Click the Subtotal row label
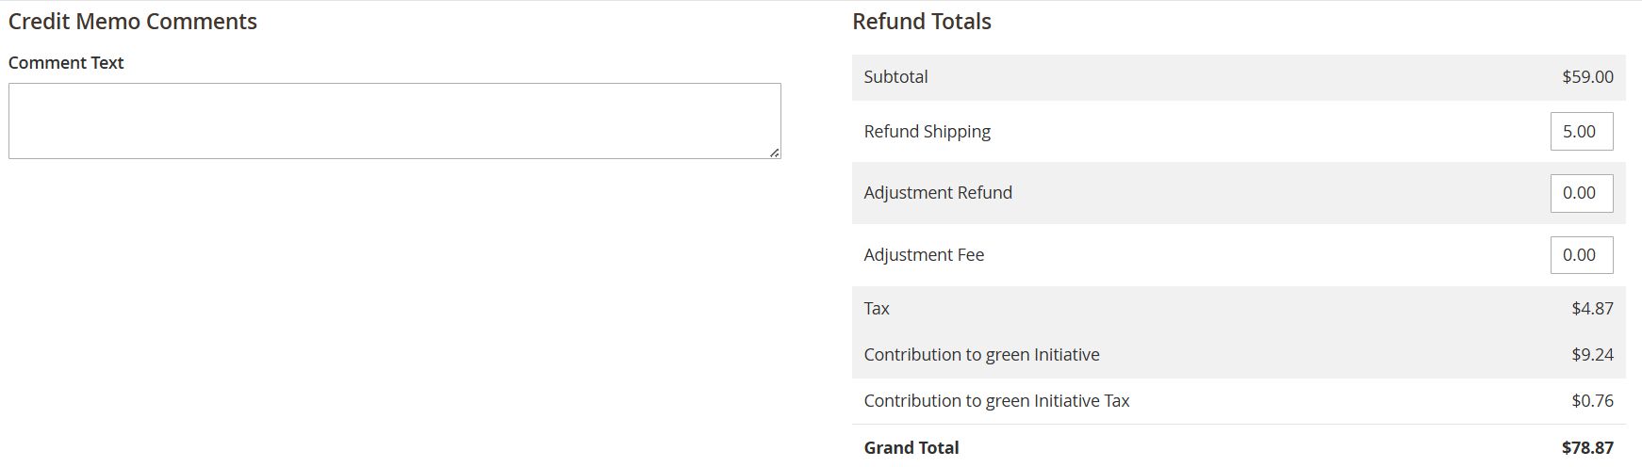Screen dimensions: 1642x467 pos(895,77)
